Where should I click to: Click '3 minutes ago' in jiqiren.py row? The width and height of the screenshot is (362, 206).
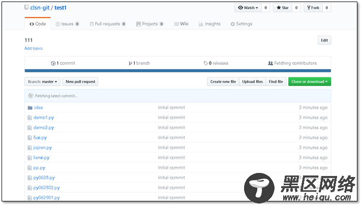(x=313, y=148)
